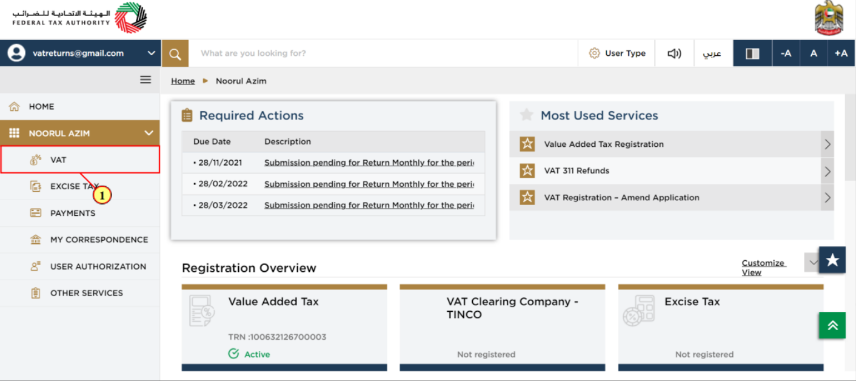Click the Customize View link
This screenshot has height=381, width=856.
point(763,268)
